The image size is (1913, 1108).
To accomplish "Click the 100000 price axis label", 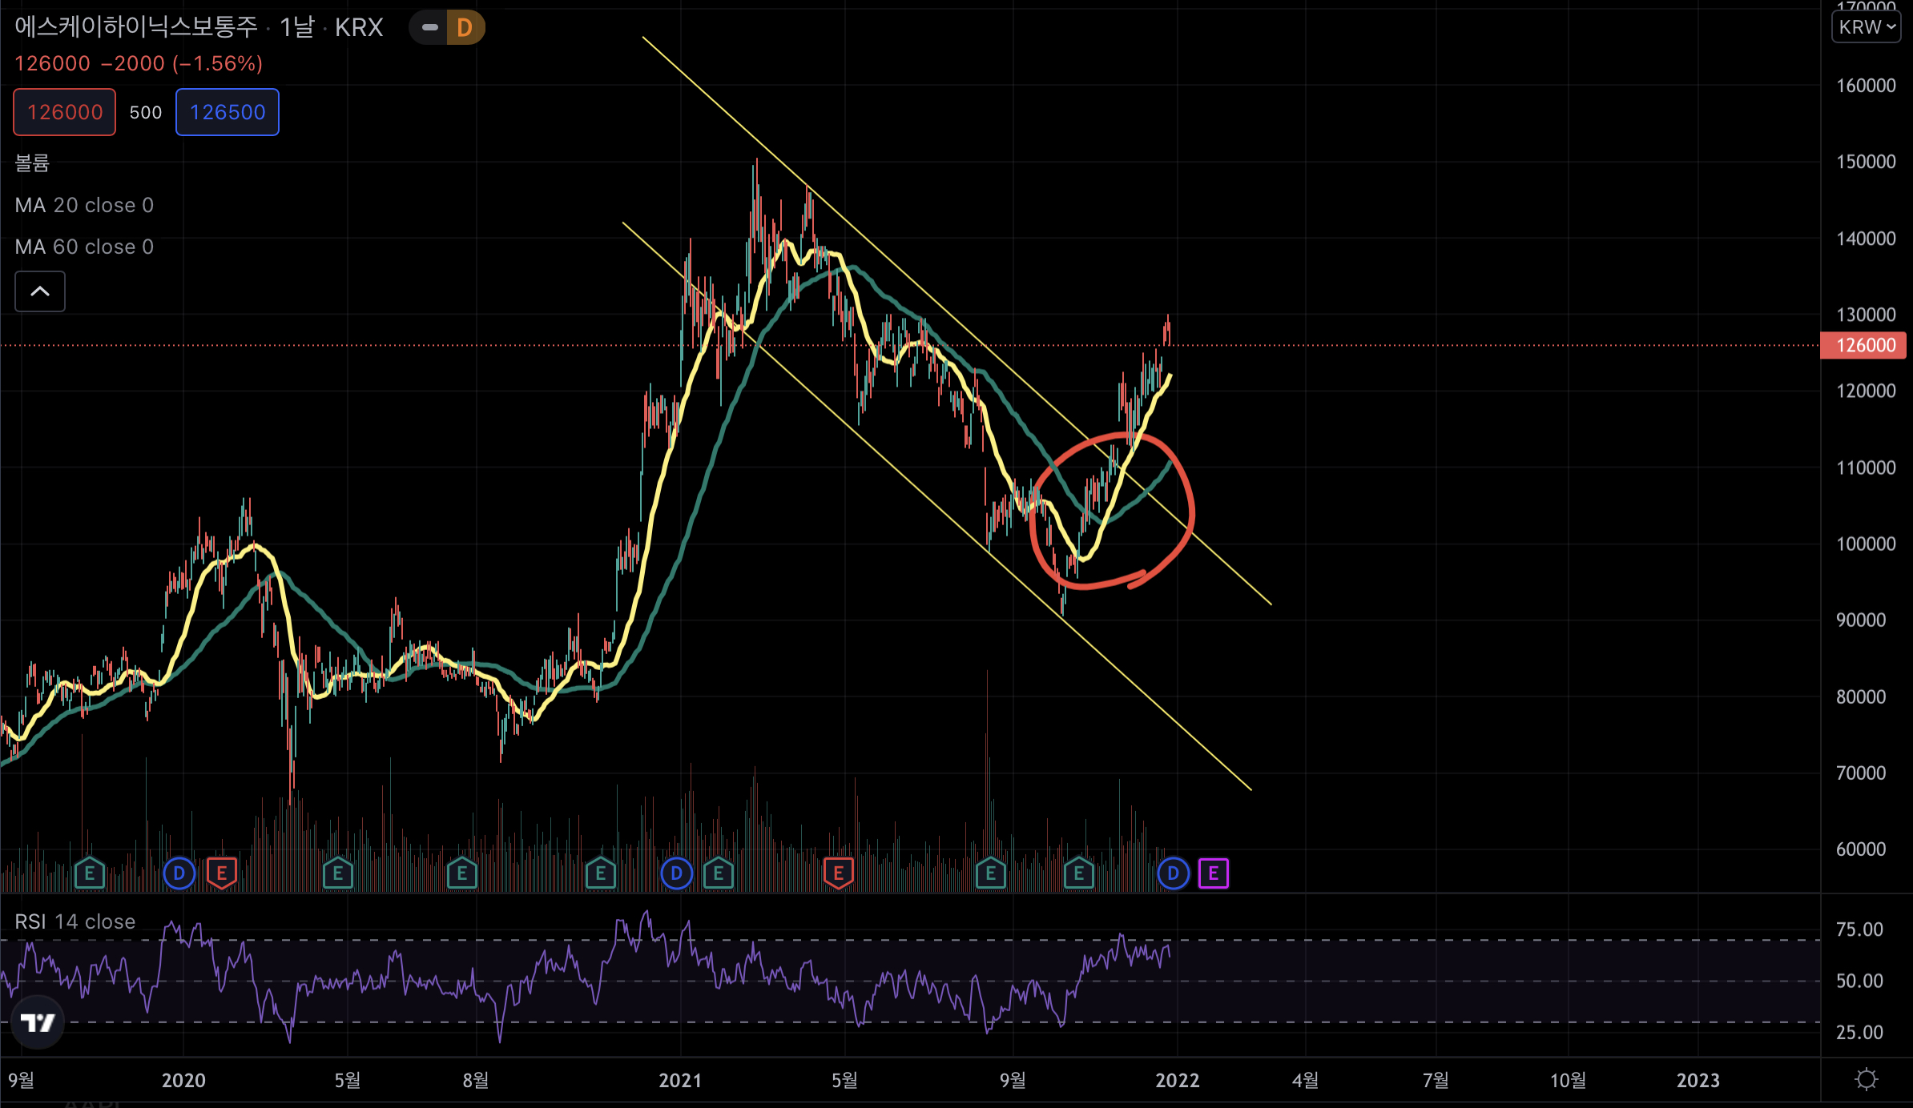I will [x=1866, y=544].
